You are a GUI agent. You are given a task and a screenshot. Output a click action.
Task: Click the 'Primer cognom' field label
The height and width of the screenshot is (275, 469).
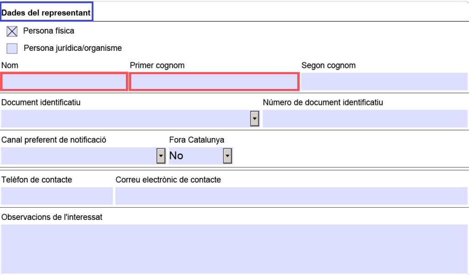coord(157,66)
